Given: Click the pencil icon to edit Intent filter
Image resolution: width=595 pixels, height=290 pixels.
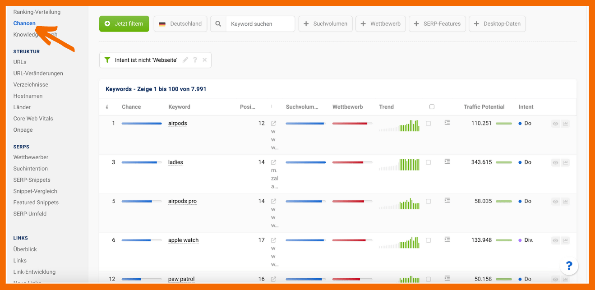Looking at the screenshot, I should click(185, 60).
